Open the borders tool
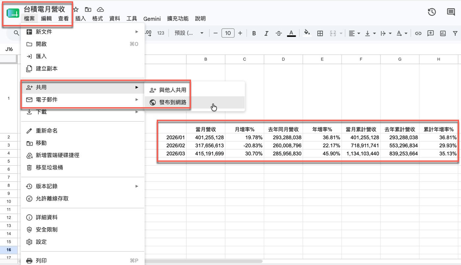The width and height of the screenshot is (461, 265). [x=320, y=33]
